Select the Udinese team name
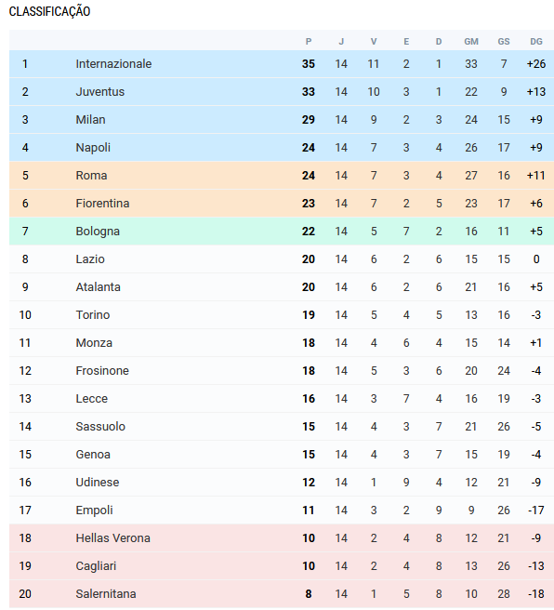 point(98,483)
